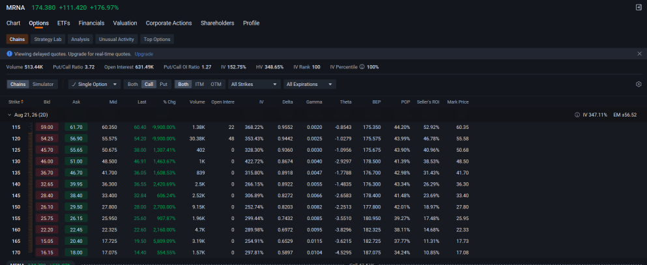Click ask 22.45 for the 160 strike
647x265 pixels.
pos(76,230)
